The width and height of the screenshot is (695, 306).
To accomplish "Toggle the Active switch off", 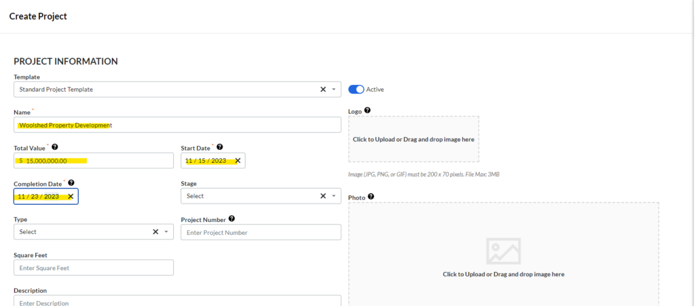I will tap(356, 90).
